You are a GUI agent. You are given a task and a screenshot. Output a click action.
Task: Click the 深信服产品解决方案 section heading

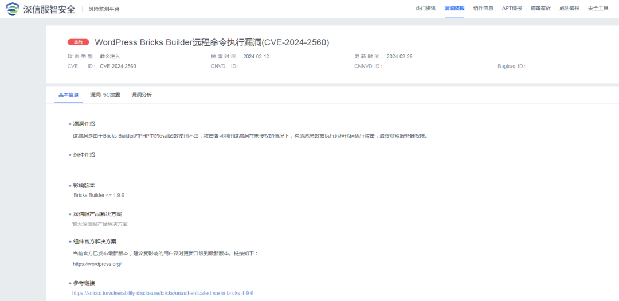point(97,214)
